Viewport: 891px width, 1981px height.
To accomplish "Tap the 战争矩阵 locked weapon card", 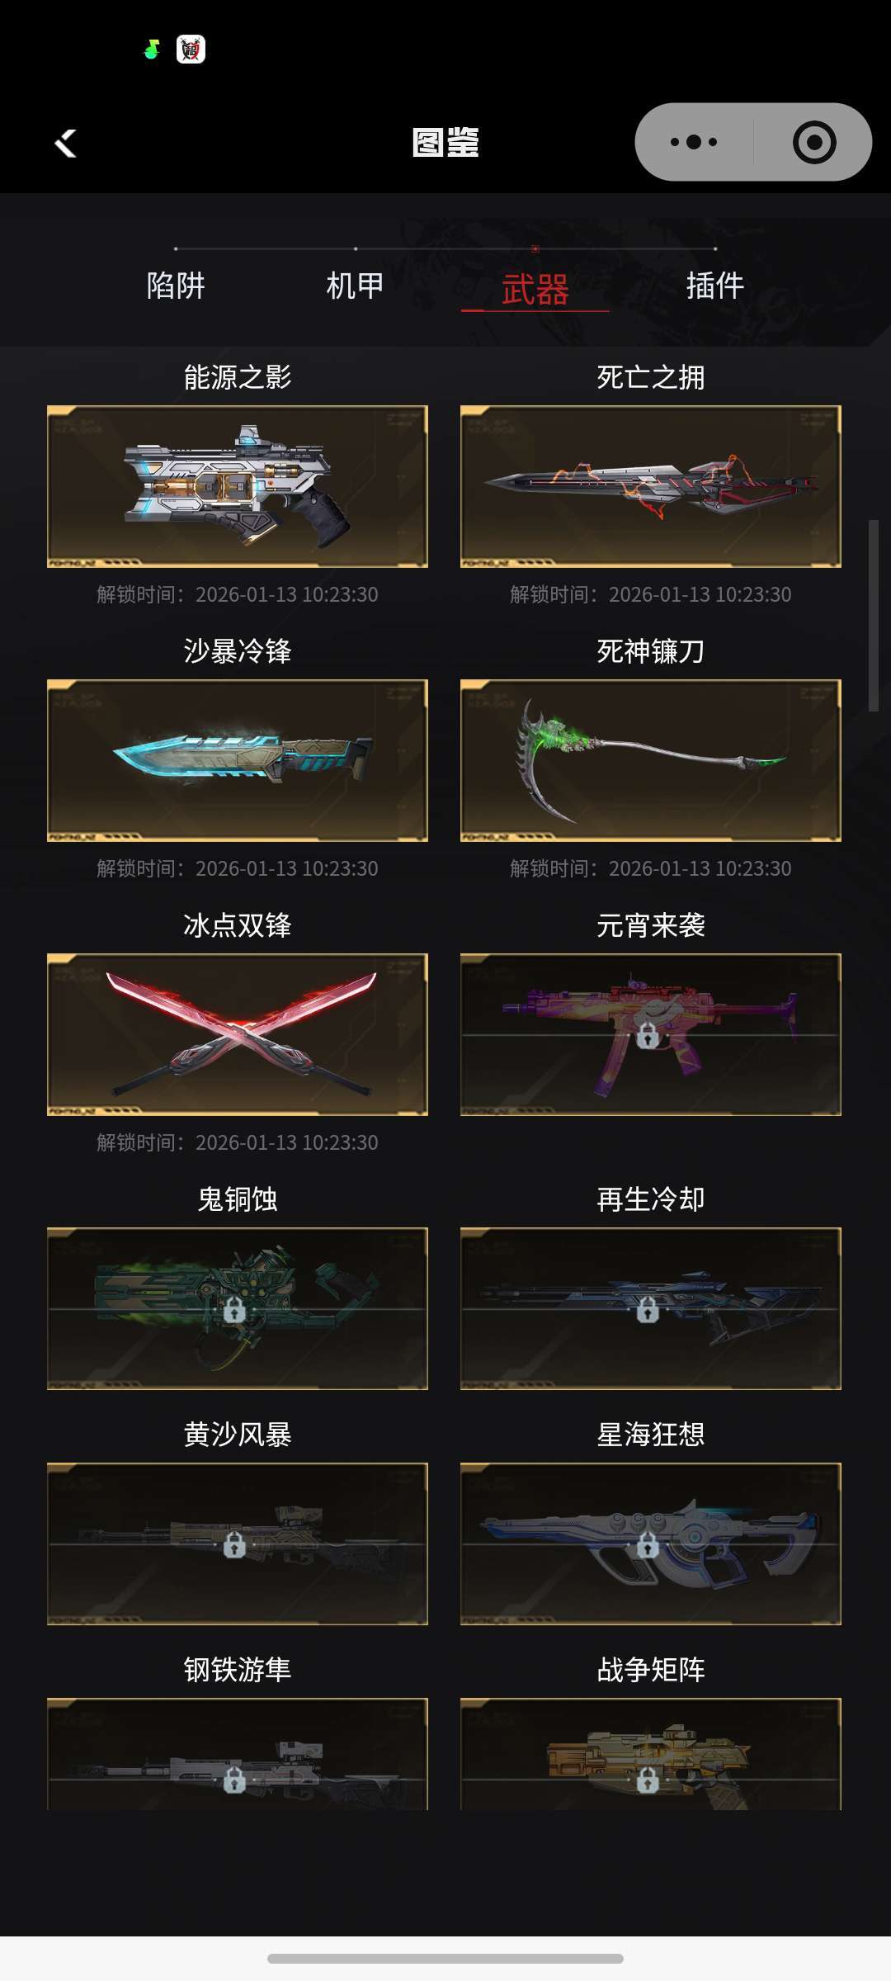I will tap(651, 1753).
